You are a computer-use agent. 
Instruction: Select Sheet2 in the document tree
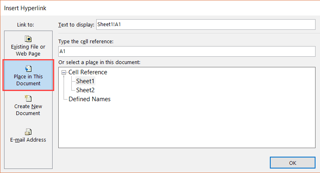point(85,90)
